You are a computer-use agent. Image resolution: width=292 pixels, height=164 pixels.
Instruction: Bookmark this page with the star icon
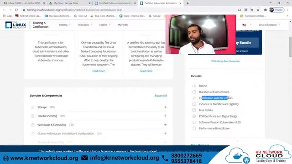coord(258,10)
